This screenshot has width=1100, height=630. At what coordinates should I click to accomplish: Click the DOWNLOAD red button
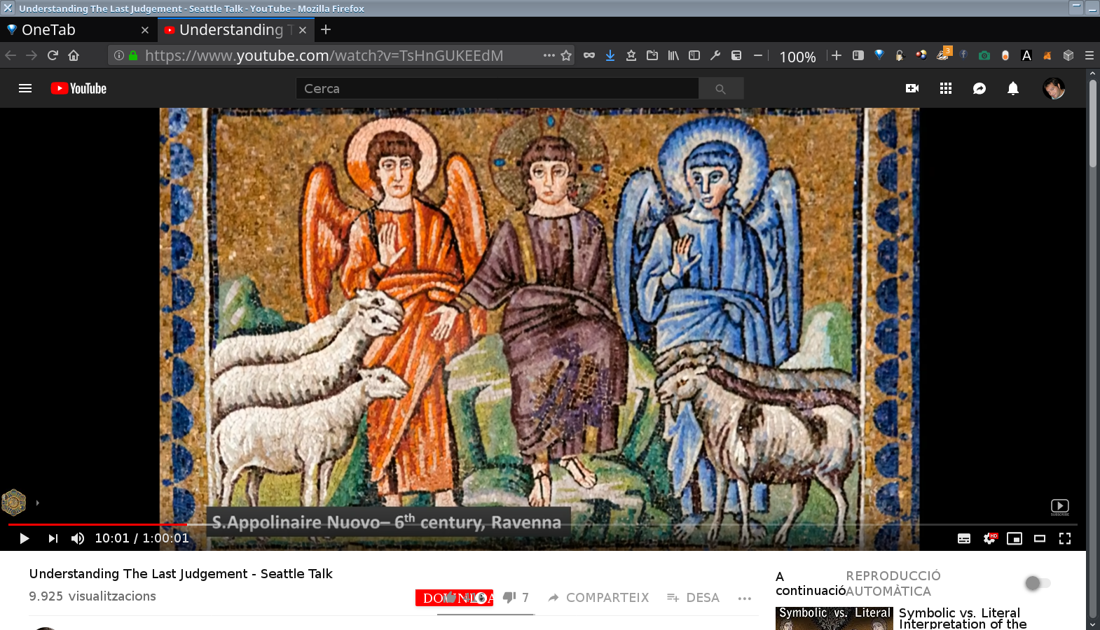pyautogui.click(x=454, y=598)
